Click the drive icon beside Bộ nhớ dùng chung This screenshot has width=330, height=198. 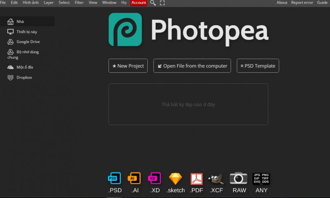point(10,52)
